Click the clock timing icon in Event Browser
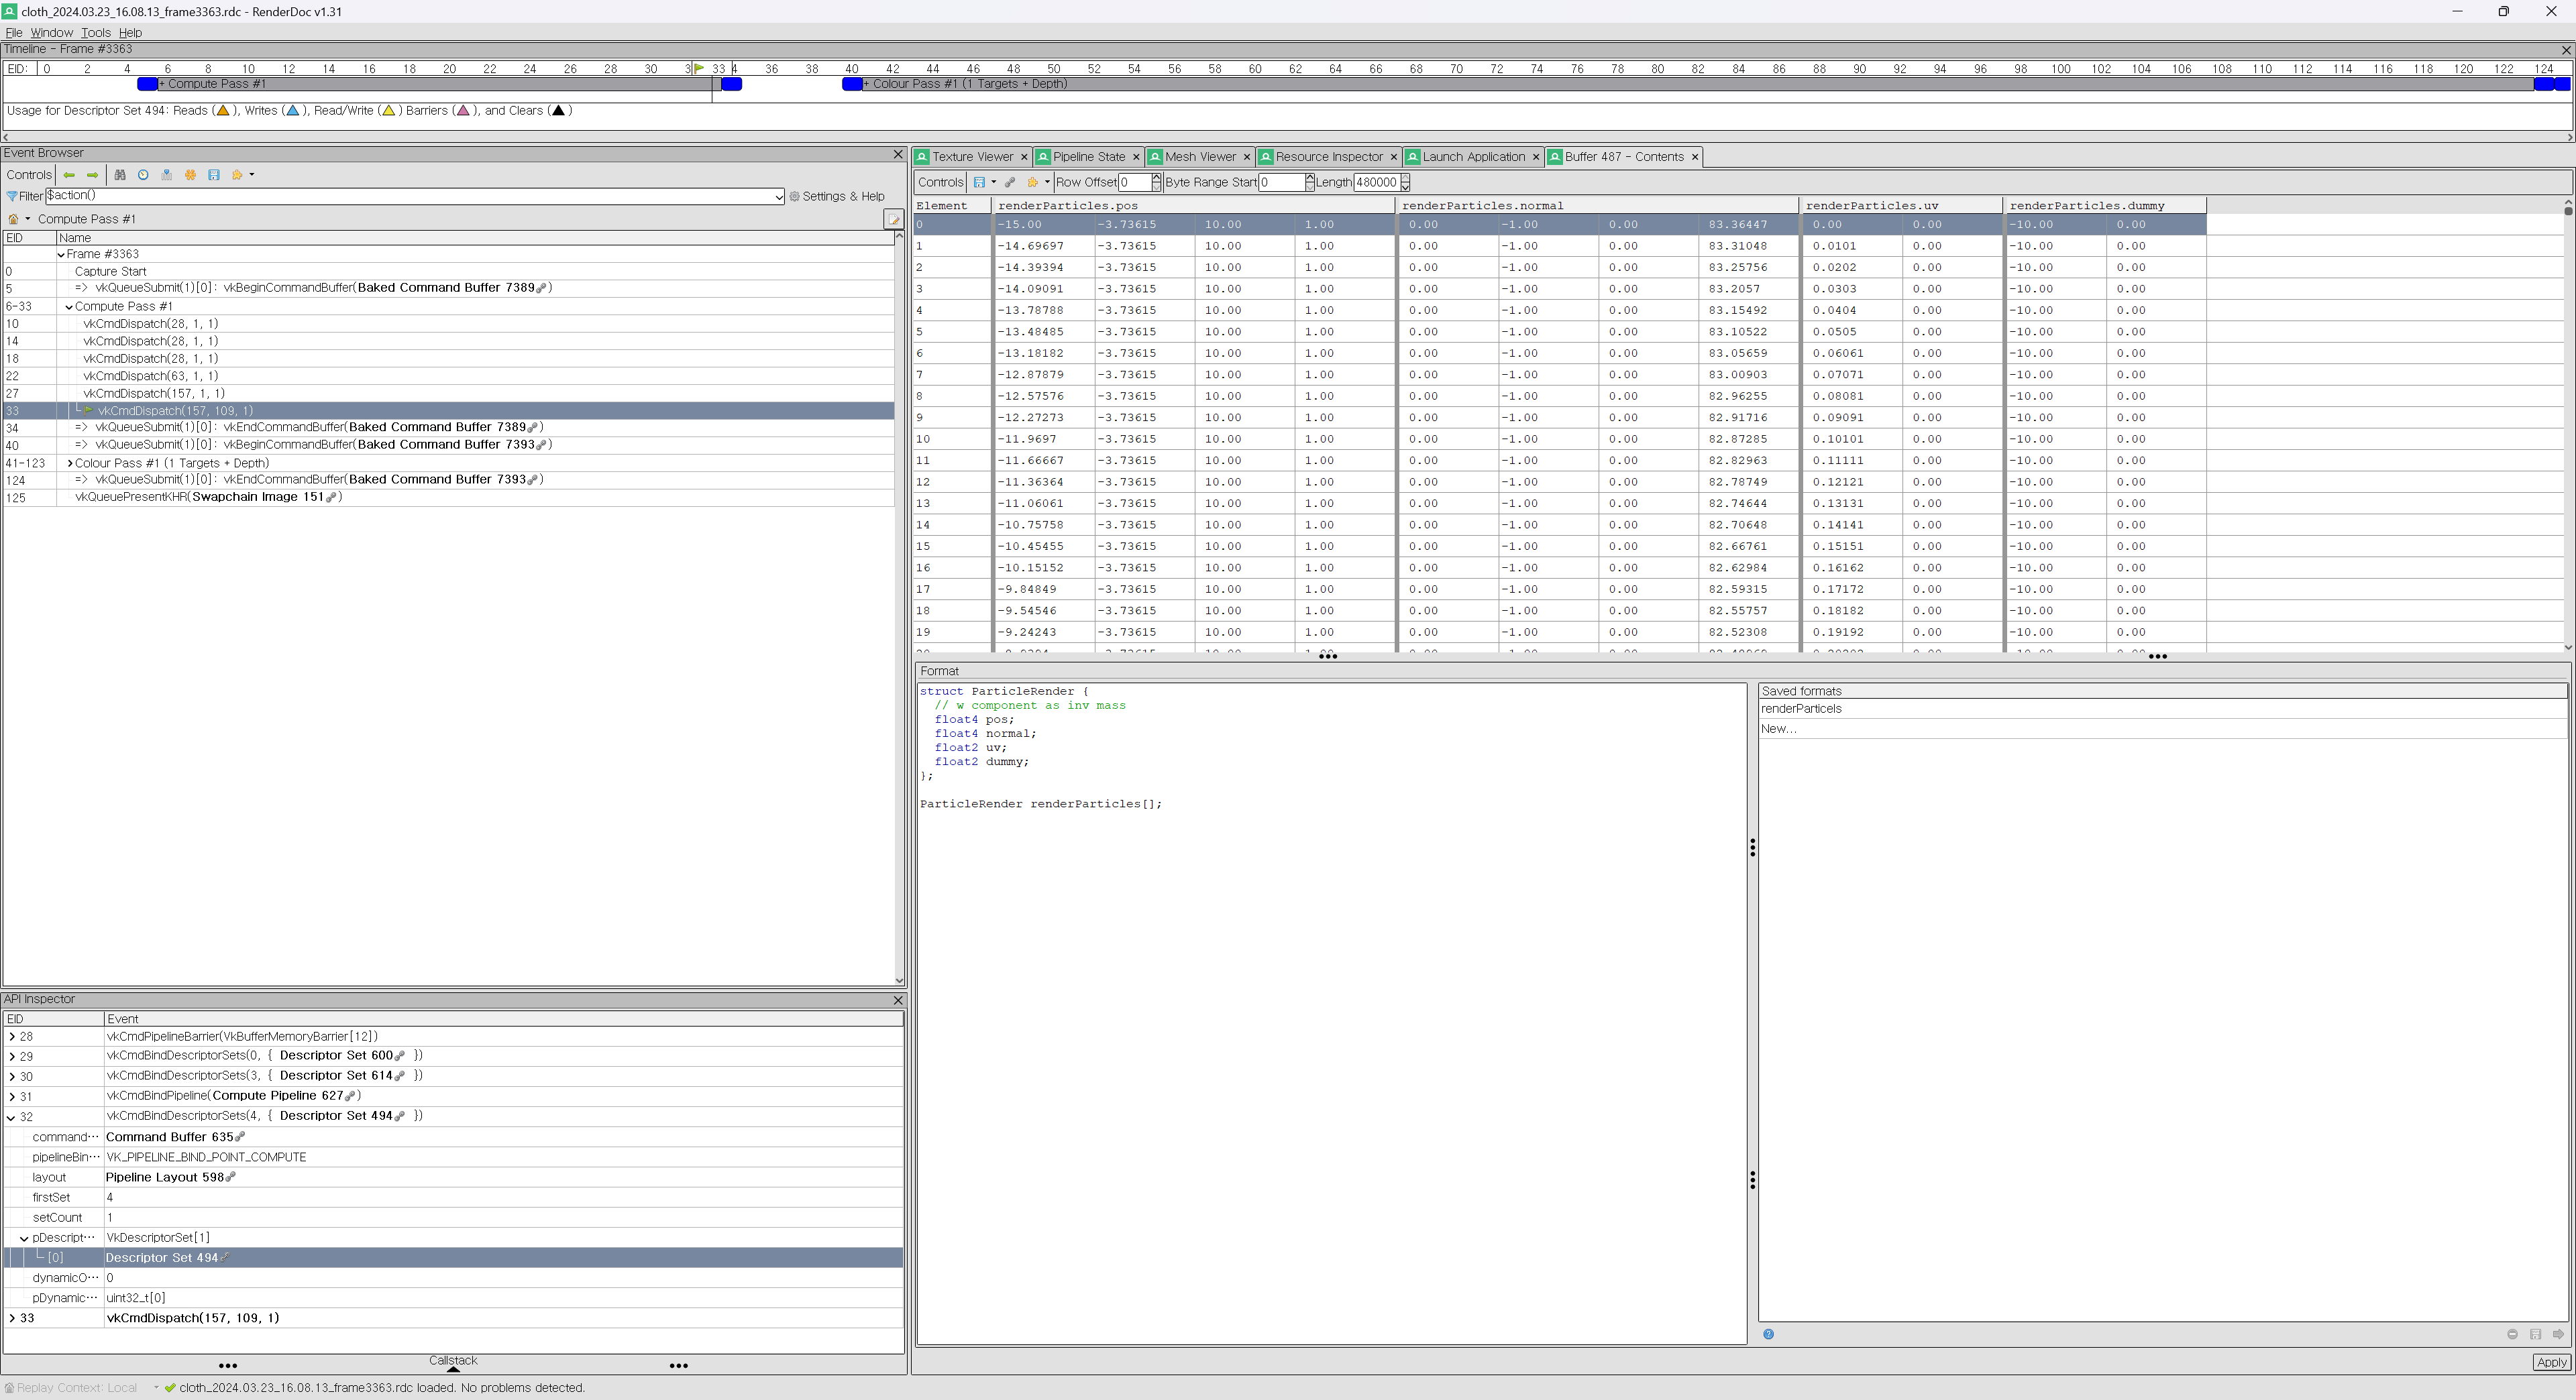 143,175
